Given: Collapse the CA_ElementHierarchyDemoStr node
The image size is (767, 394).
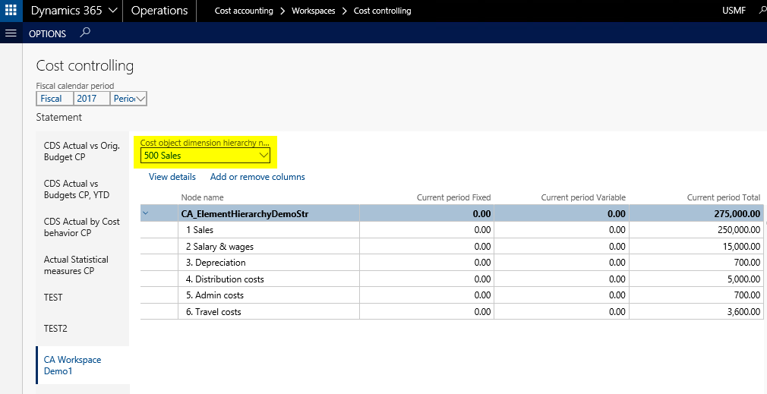Looking at the screenshot, I should (x=146, y=214).
